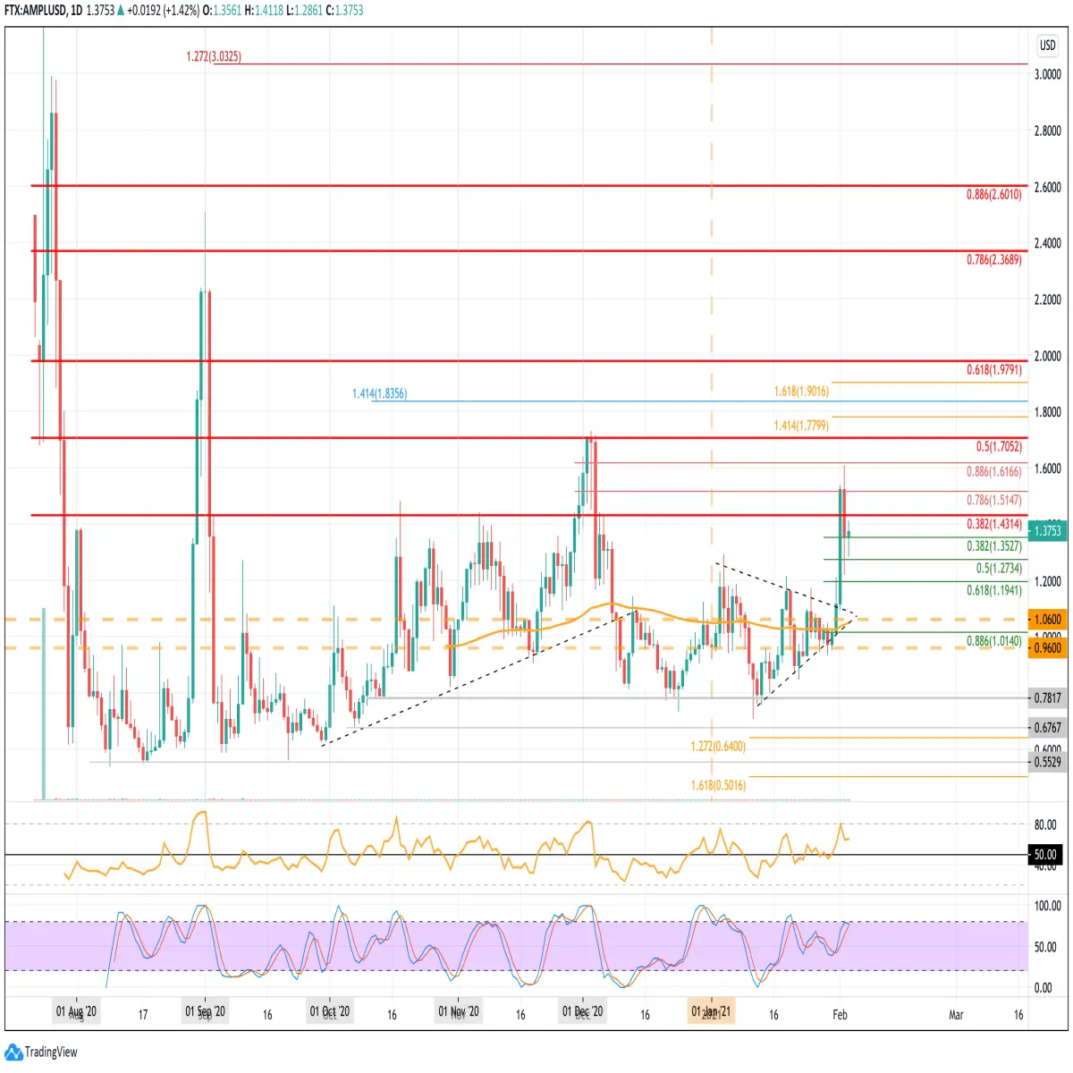Click the 1D timeframe label

[x=76, y=11]
